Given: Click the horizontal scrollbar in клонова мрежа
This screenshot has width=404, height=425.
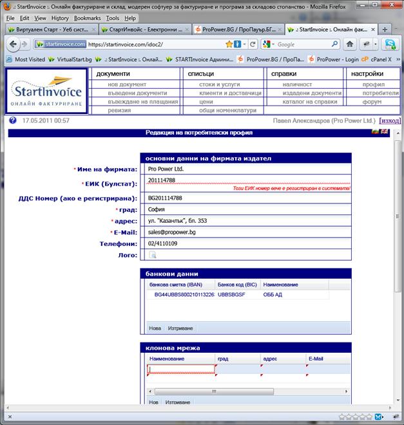Looking at the screenshot, I should pos(214,392).
